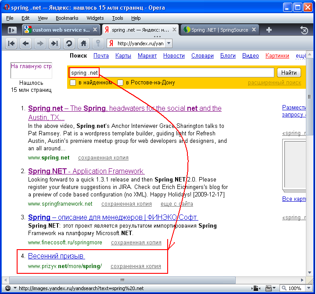The image size is (316, 294).
Task: Go back to the previous page
Action: pyautogui.click(x=25, y=44)
